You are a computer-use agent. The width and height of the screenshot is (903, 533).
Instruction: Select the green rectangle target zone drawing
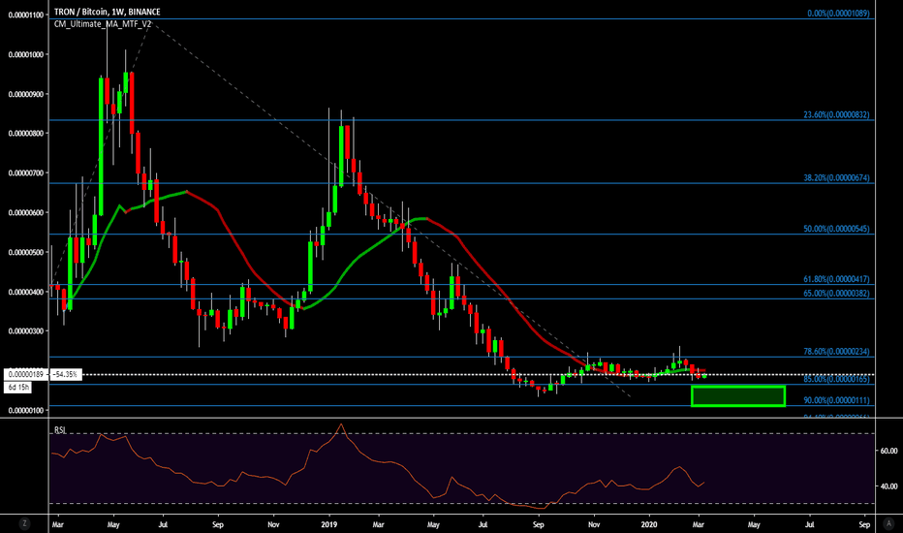click(737, 395)
